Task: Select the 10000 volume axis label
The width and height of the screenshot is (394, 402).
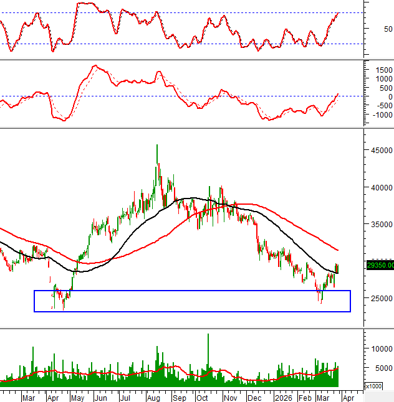Action: click(x=380, y=349)
